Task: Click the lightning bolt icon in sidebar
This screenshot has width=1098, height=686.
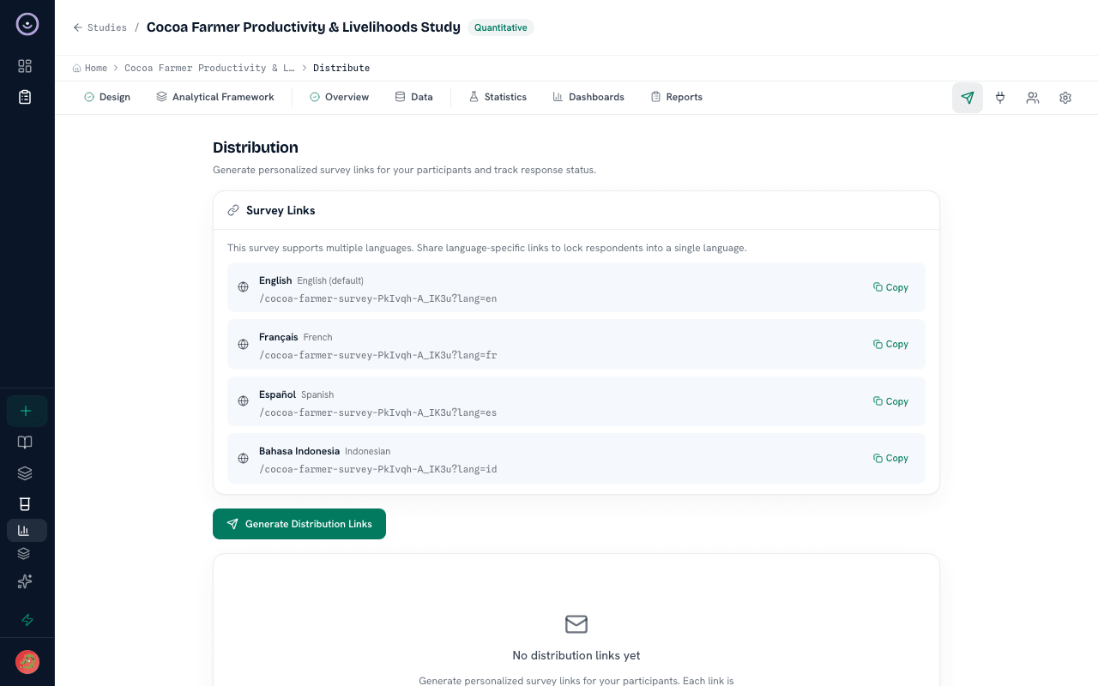Action: point(27,620)
